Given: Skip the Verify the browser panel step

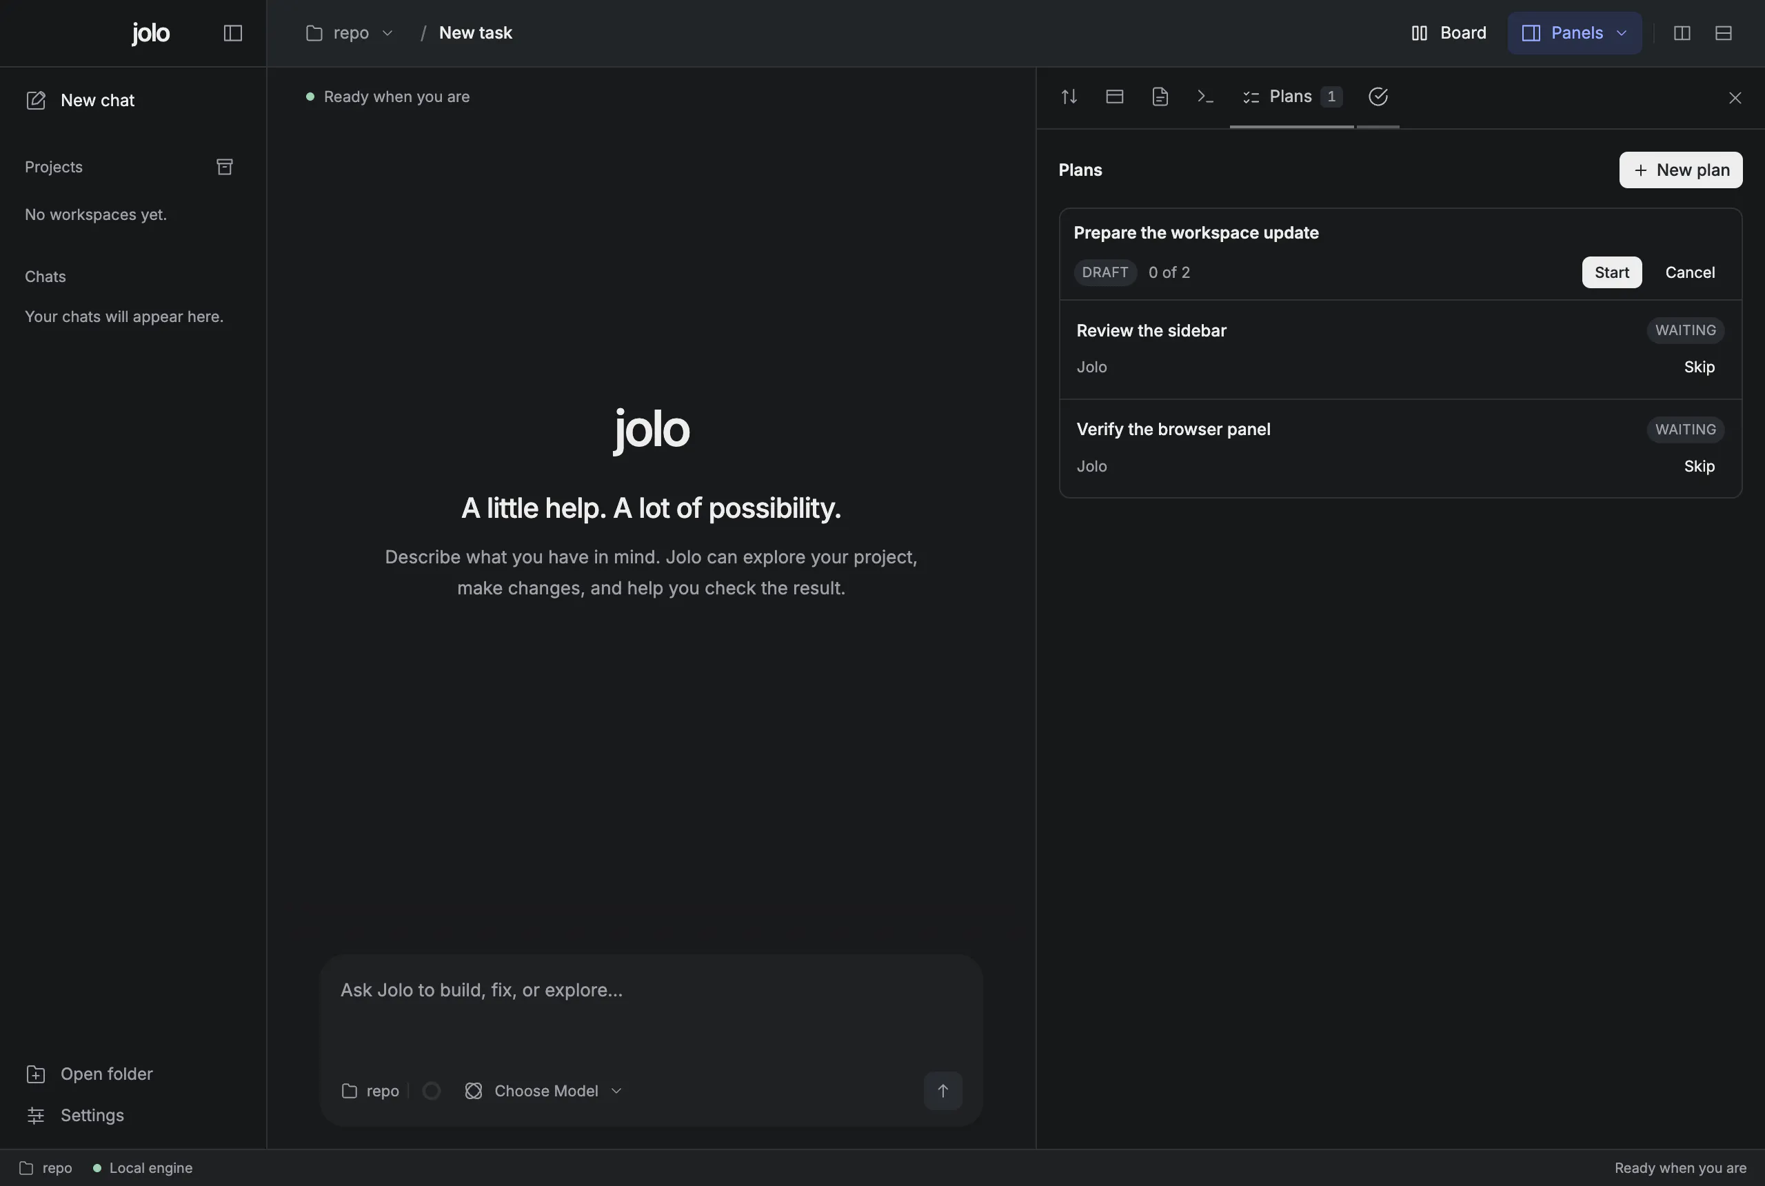Looking at the screenshot, I should [x=1698, y=466].
